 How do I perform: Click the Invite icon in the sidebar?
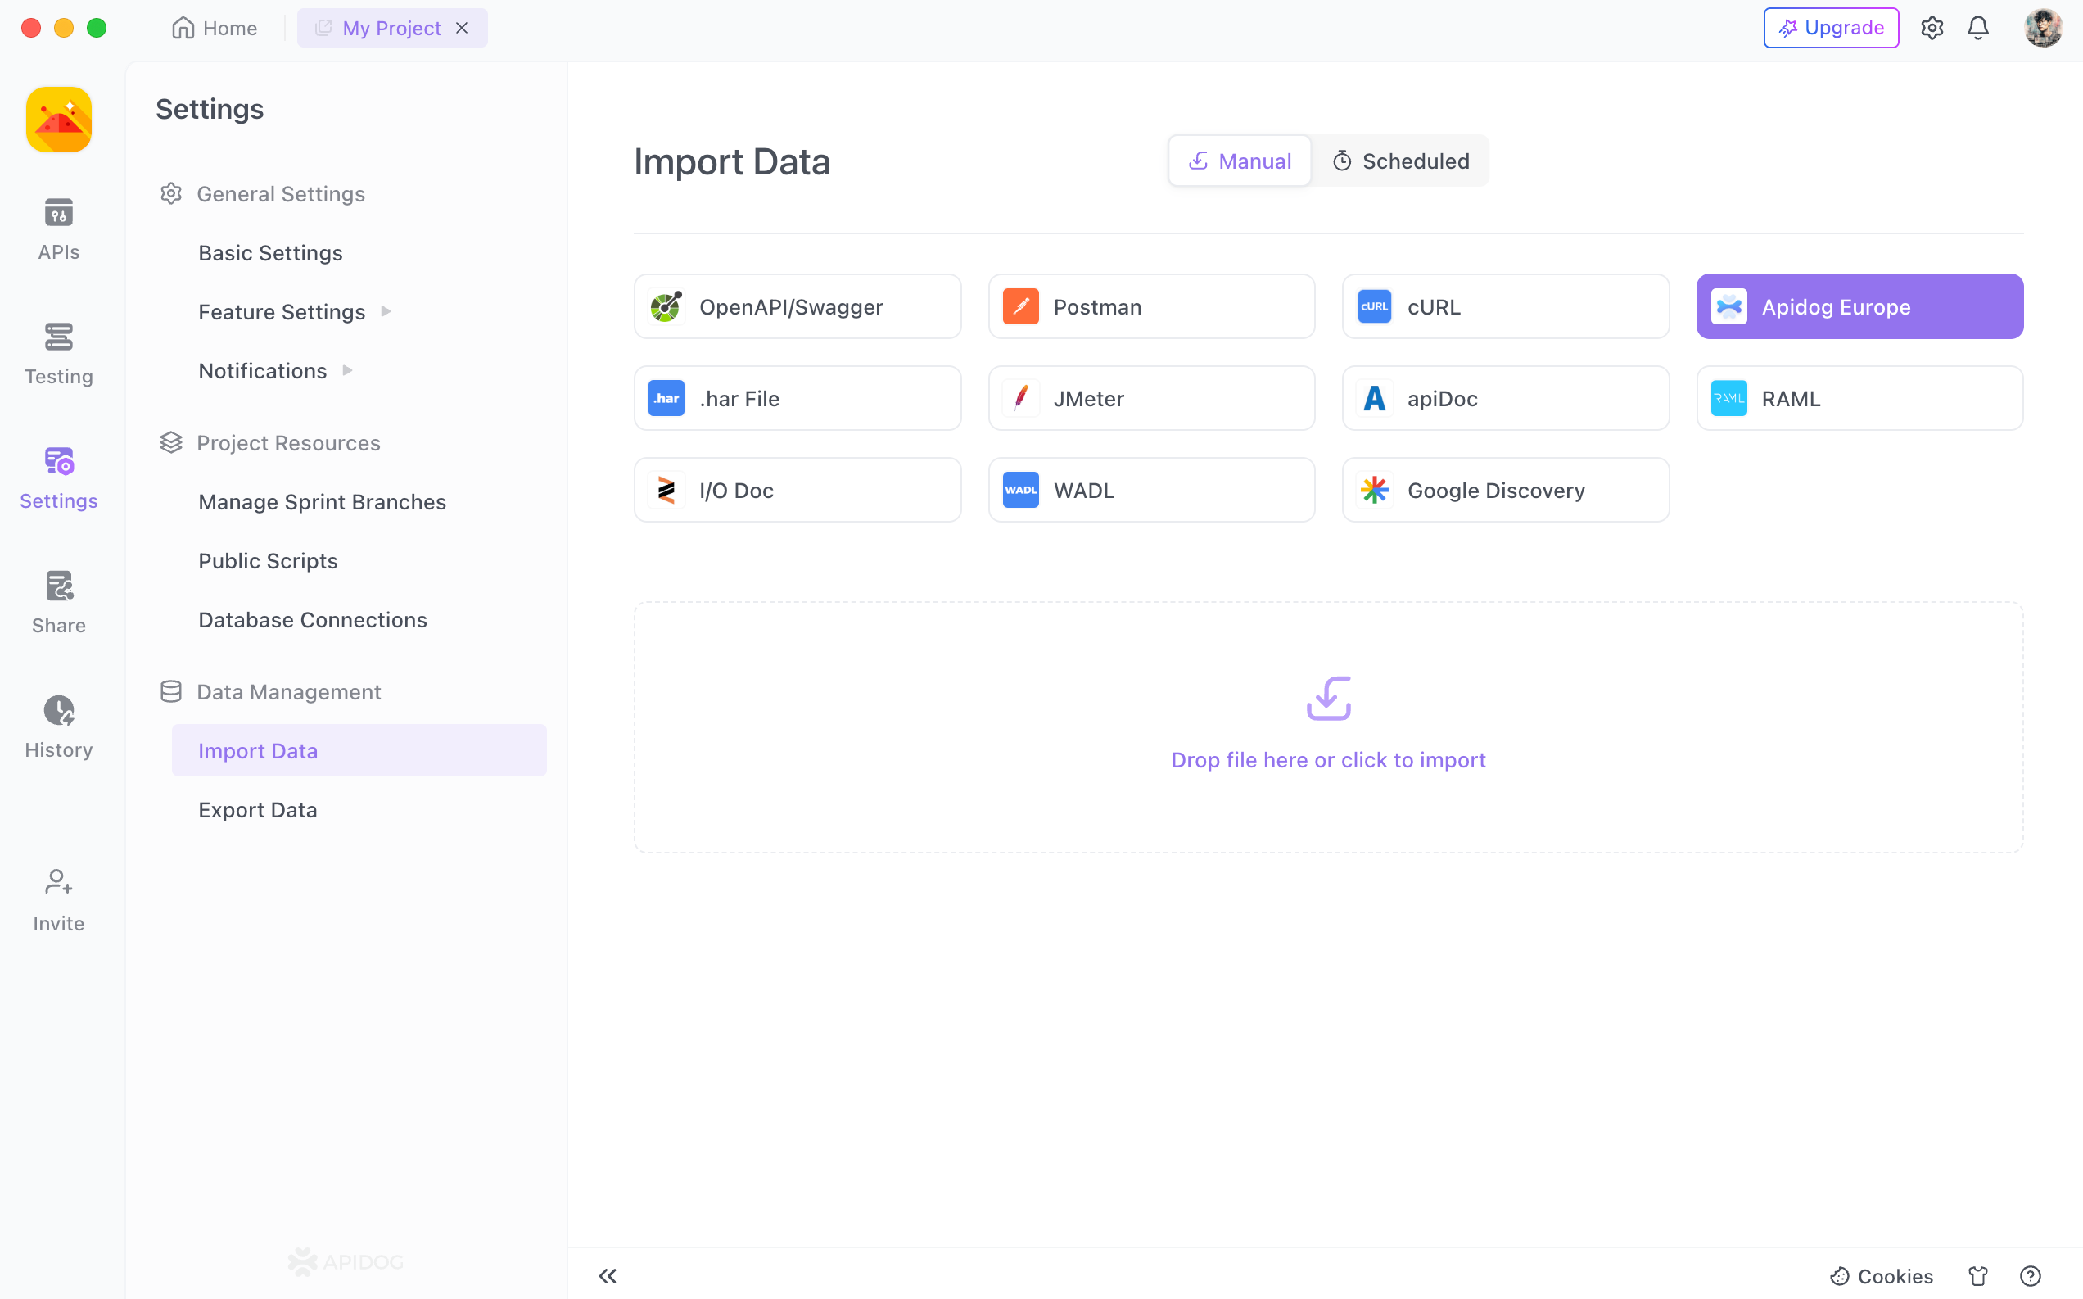tap(56, 898)
